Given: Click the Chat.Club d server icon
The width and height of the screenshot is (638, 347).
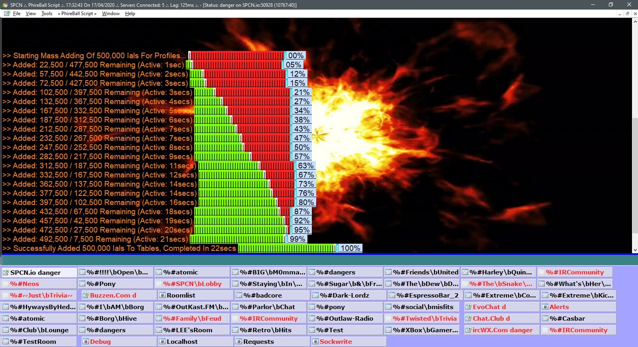Looking at the screenshot, I should (468, 319).
